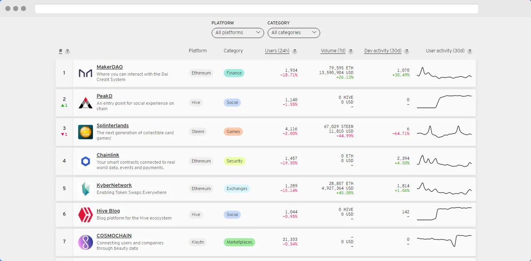The image size is (531, 261).
Task: Open the Splinterlands dapp link
Action: tap(113, 126)
